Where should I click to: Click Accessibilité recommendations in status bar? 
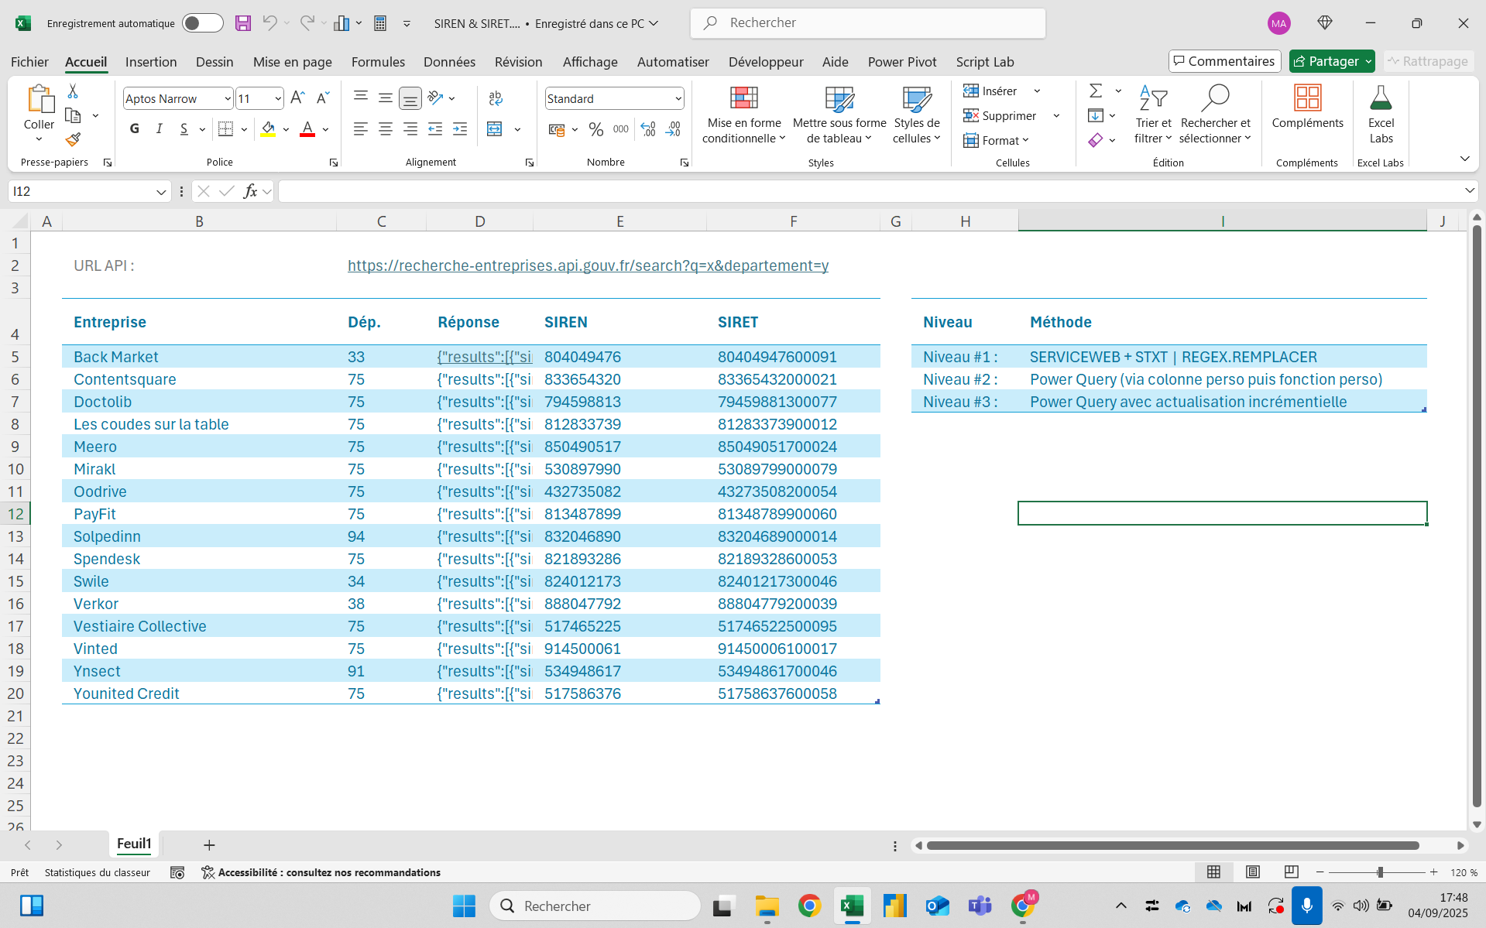click(321, 872)
